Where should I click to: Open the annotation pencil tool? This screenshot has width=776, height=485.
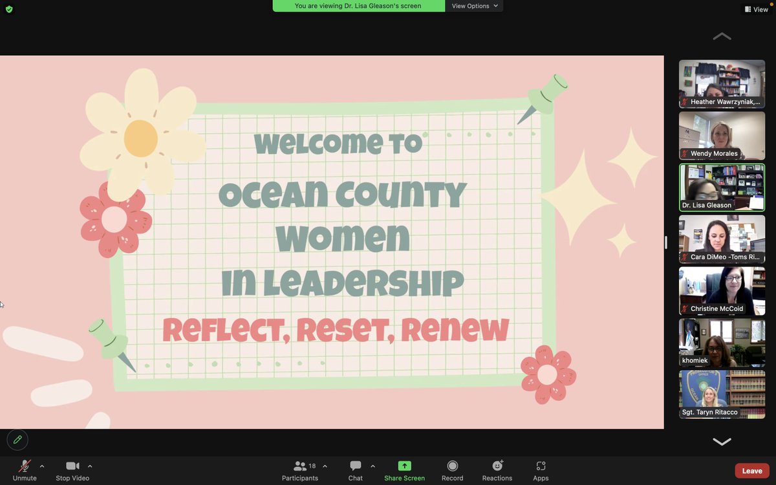coord(17,440)
